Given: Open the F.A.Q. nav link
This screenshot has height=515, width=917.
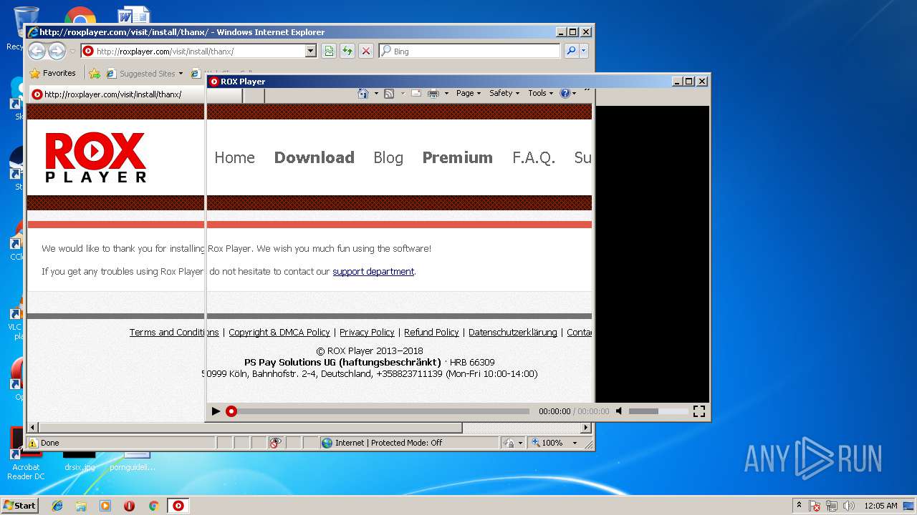Looking at the screenshot, I should click(534, 157).
